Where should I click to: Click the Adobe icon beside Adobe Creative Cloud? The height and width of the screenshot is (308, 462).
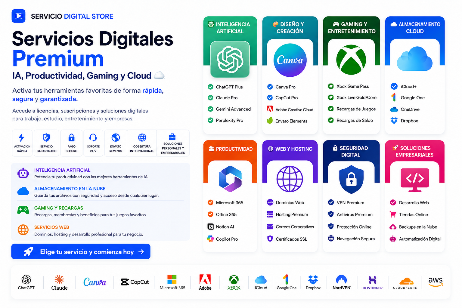point(270,109)
